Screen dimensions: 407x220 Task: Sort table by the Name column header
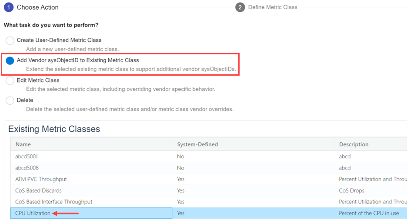click(x=23, y=144)
